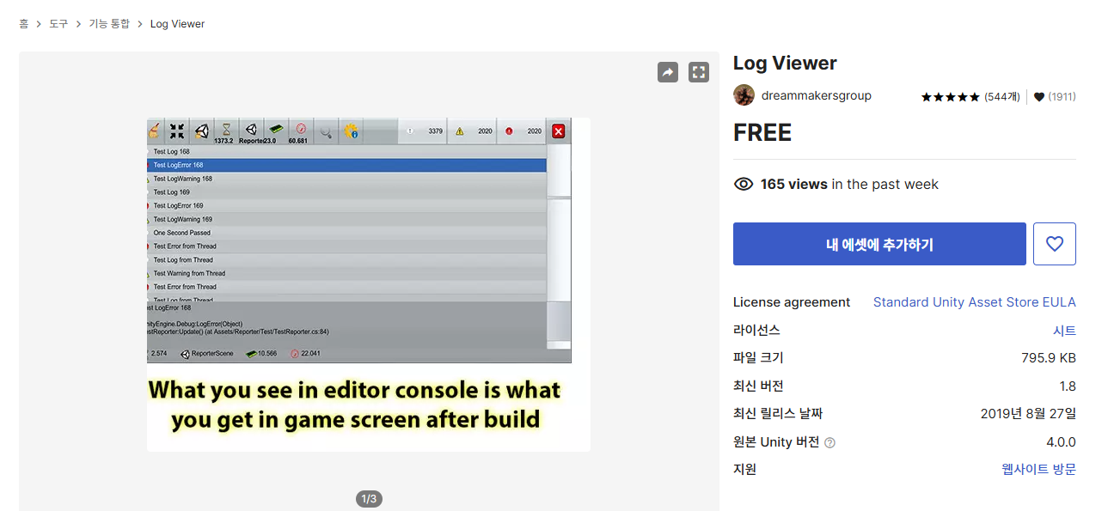The image size is (1108, 511).
Task: Click the star rating icons
Action: click(x=950, y=97)
